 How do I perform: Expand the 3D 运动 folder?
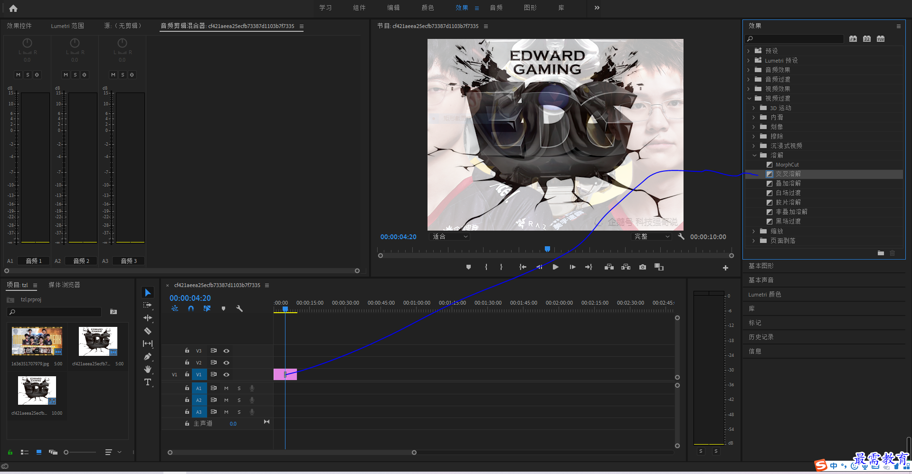click(754, 108)
